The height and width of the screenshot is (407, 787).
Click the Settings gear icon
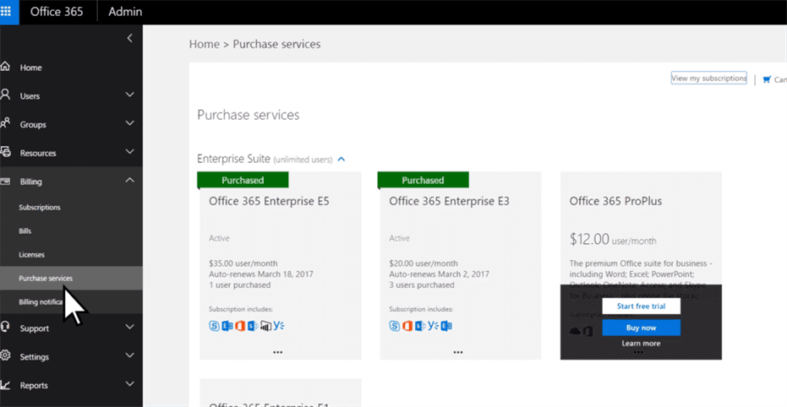point(5,356)
